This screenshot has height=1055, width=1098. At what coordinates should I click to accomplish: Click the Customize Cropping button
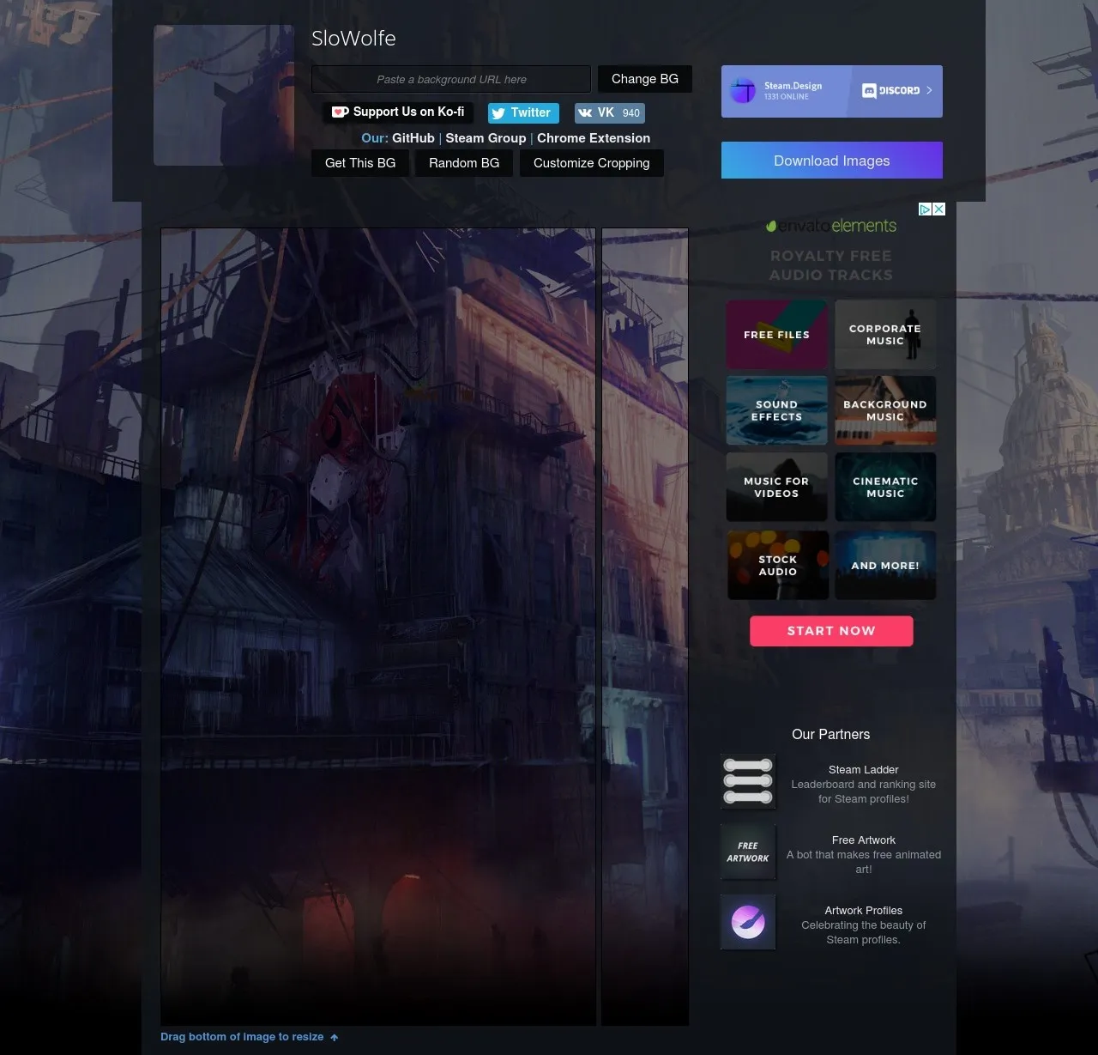point(592,163)
